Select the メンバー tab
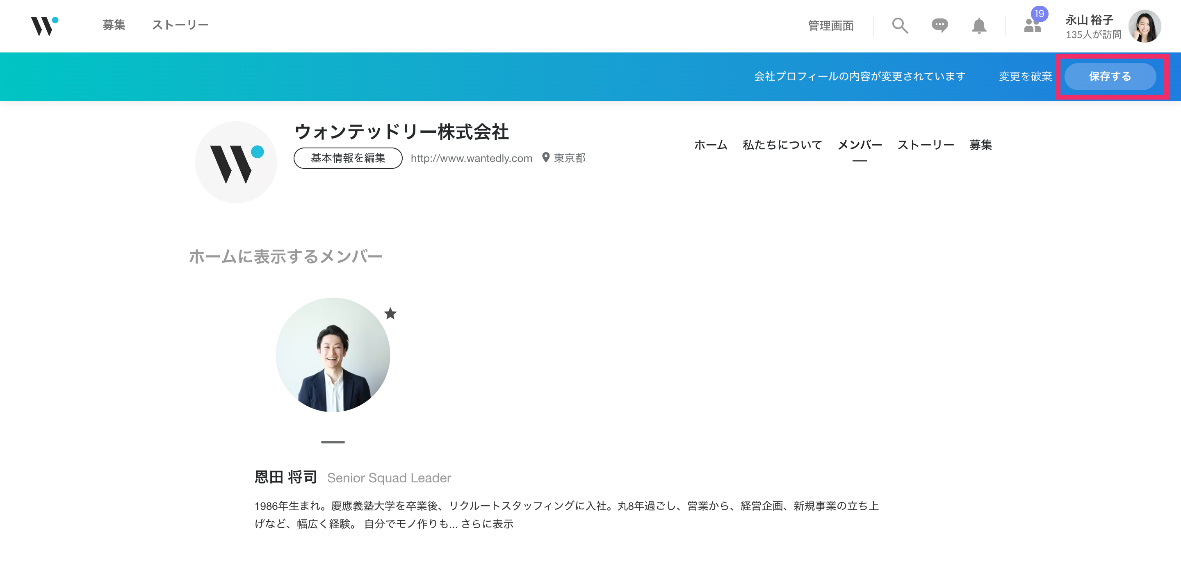 point(860,145)
